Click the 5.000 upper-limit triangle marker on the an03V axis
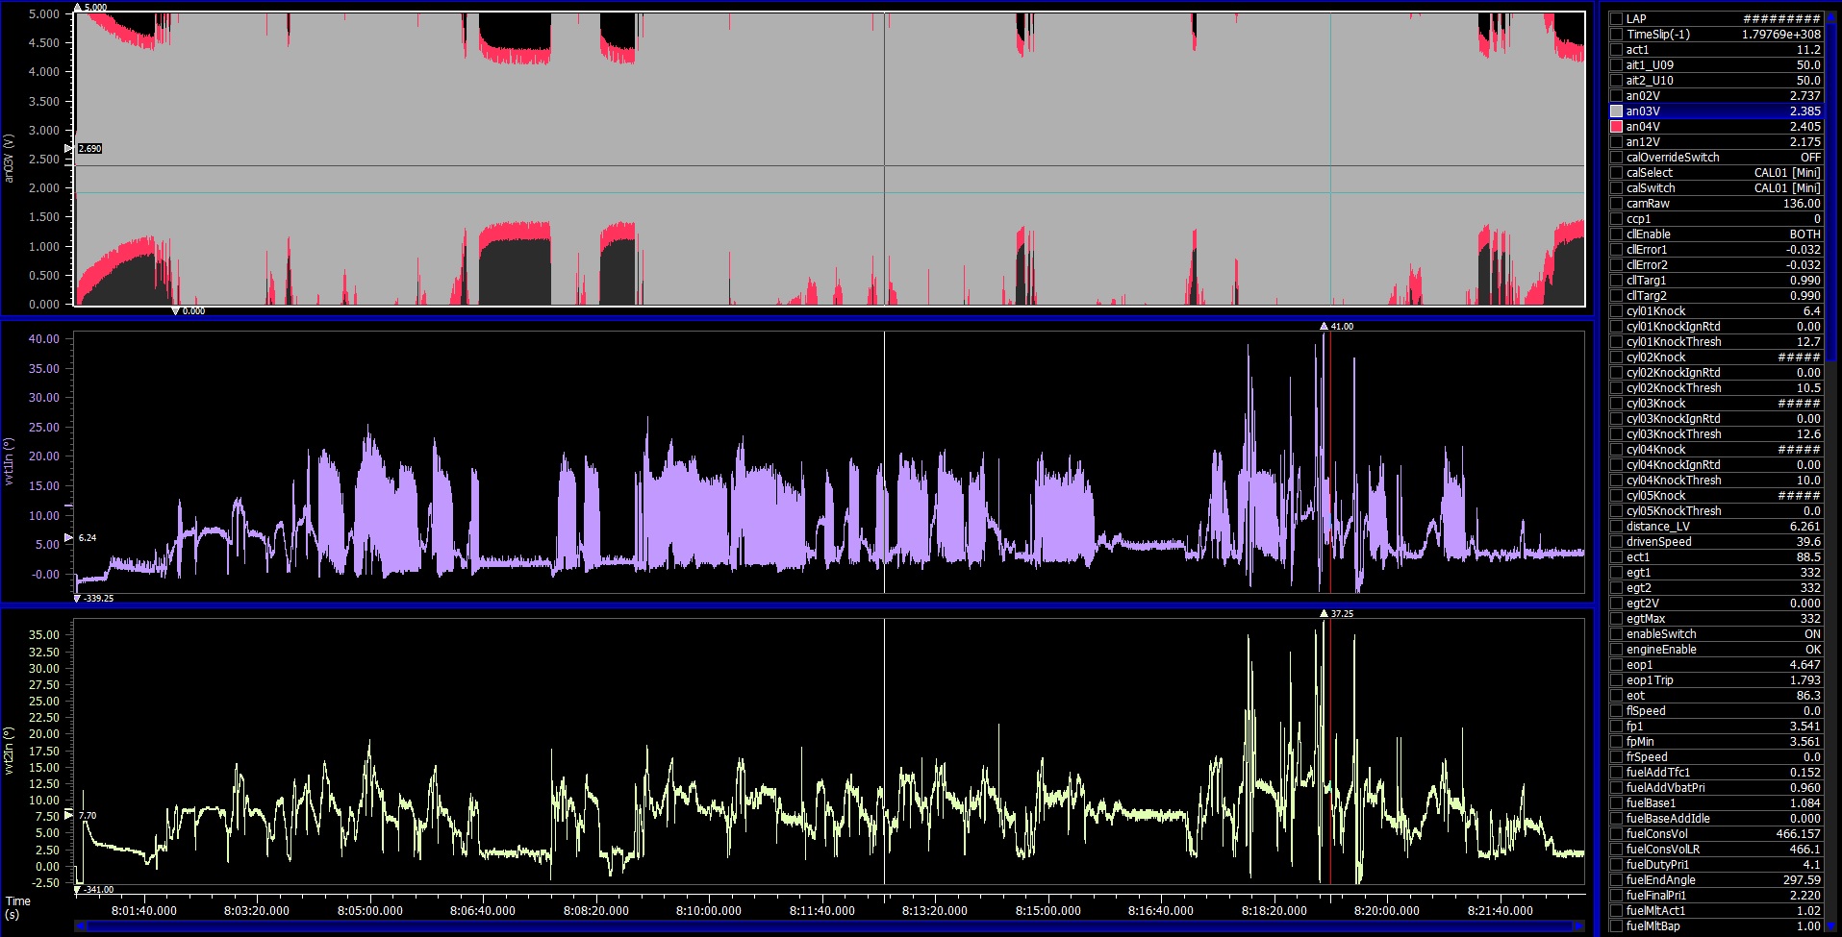Image resolution: width=1842 pixels, height=937 pixels. [x=78, y=7]
